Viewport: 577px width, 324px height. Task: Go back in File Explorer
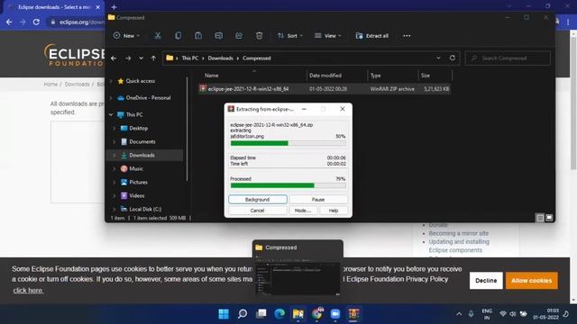[x=114, y=58]
